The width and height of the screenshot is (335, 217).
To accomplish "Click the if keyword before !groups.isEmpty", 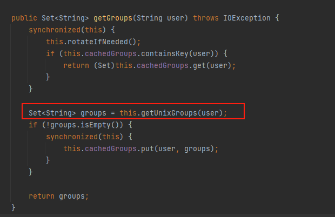I will coord(33,125).
